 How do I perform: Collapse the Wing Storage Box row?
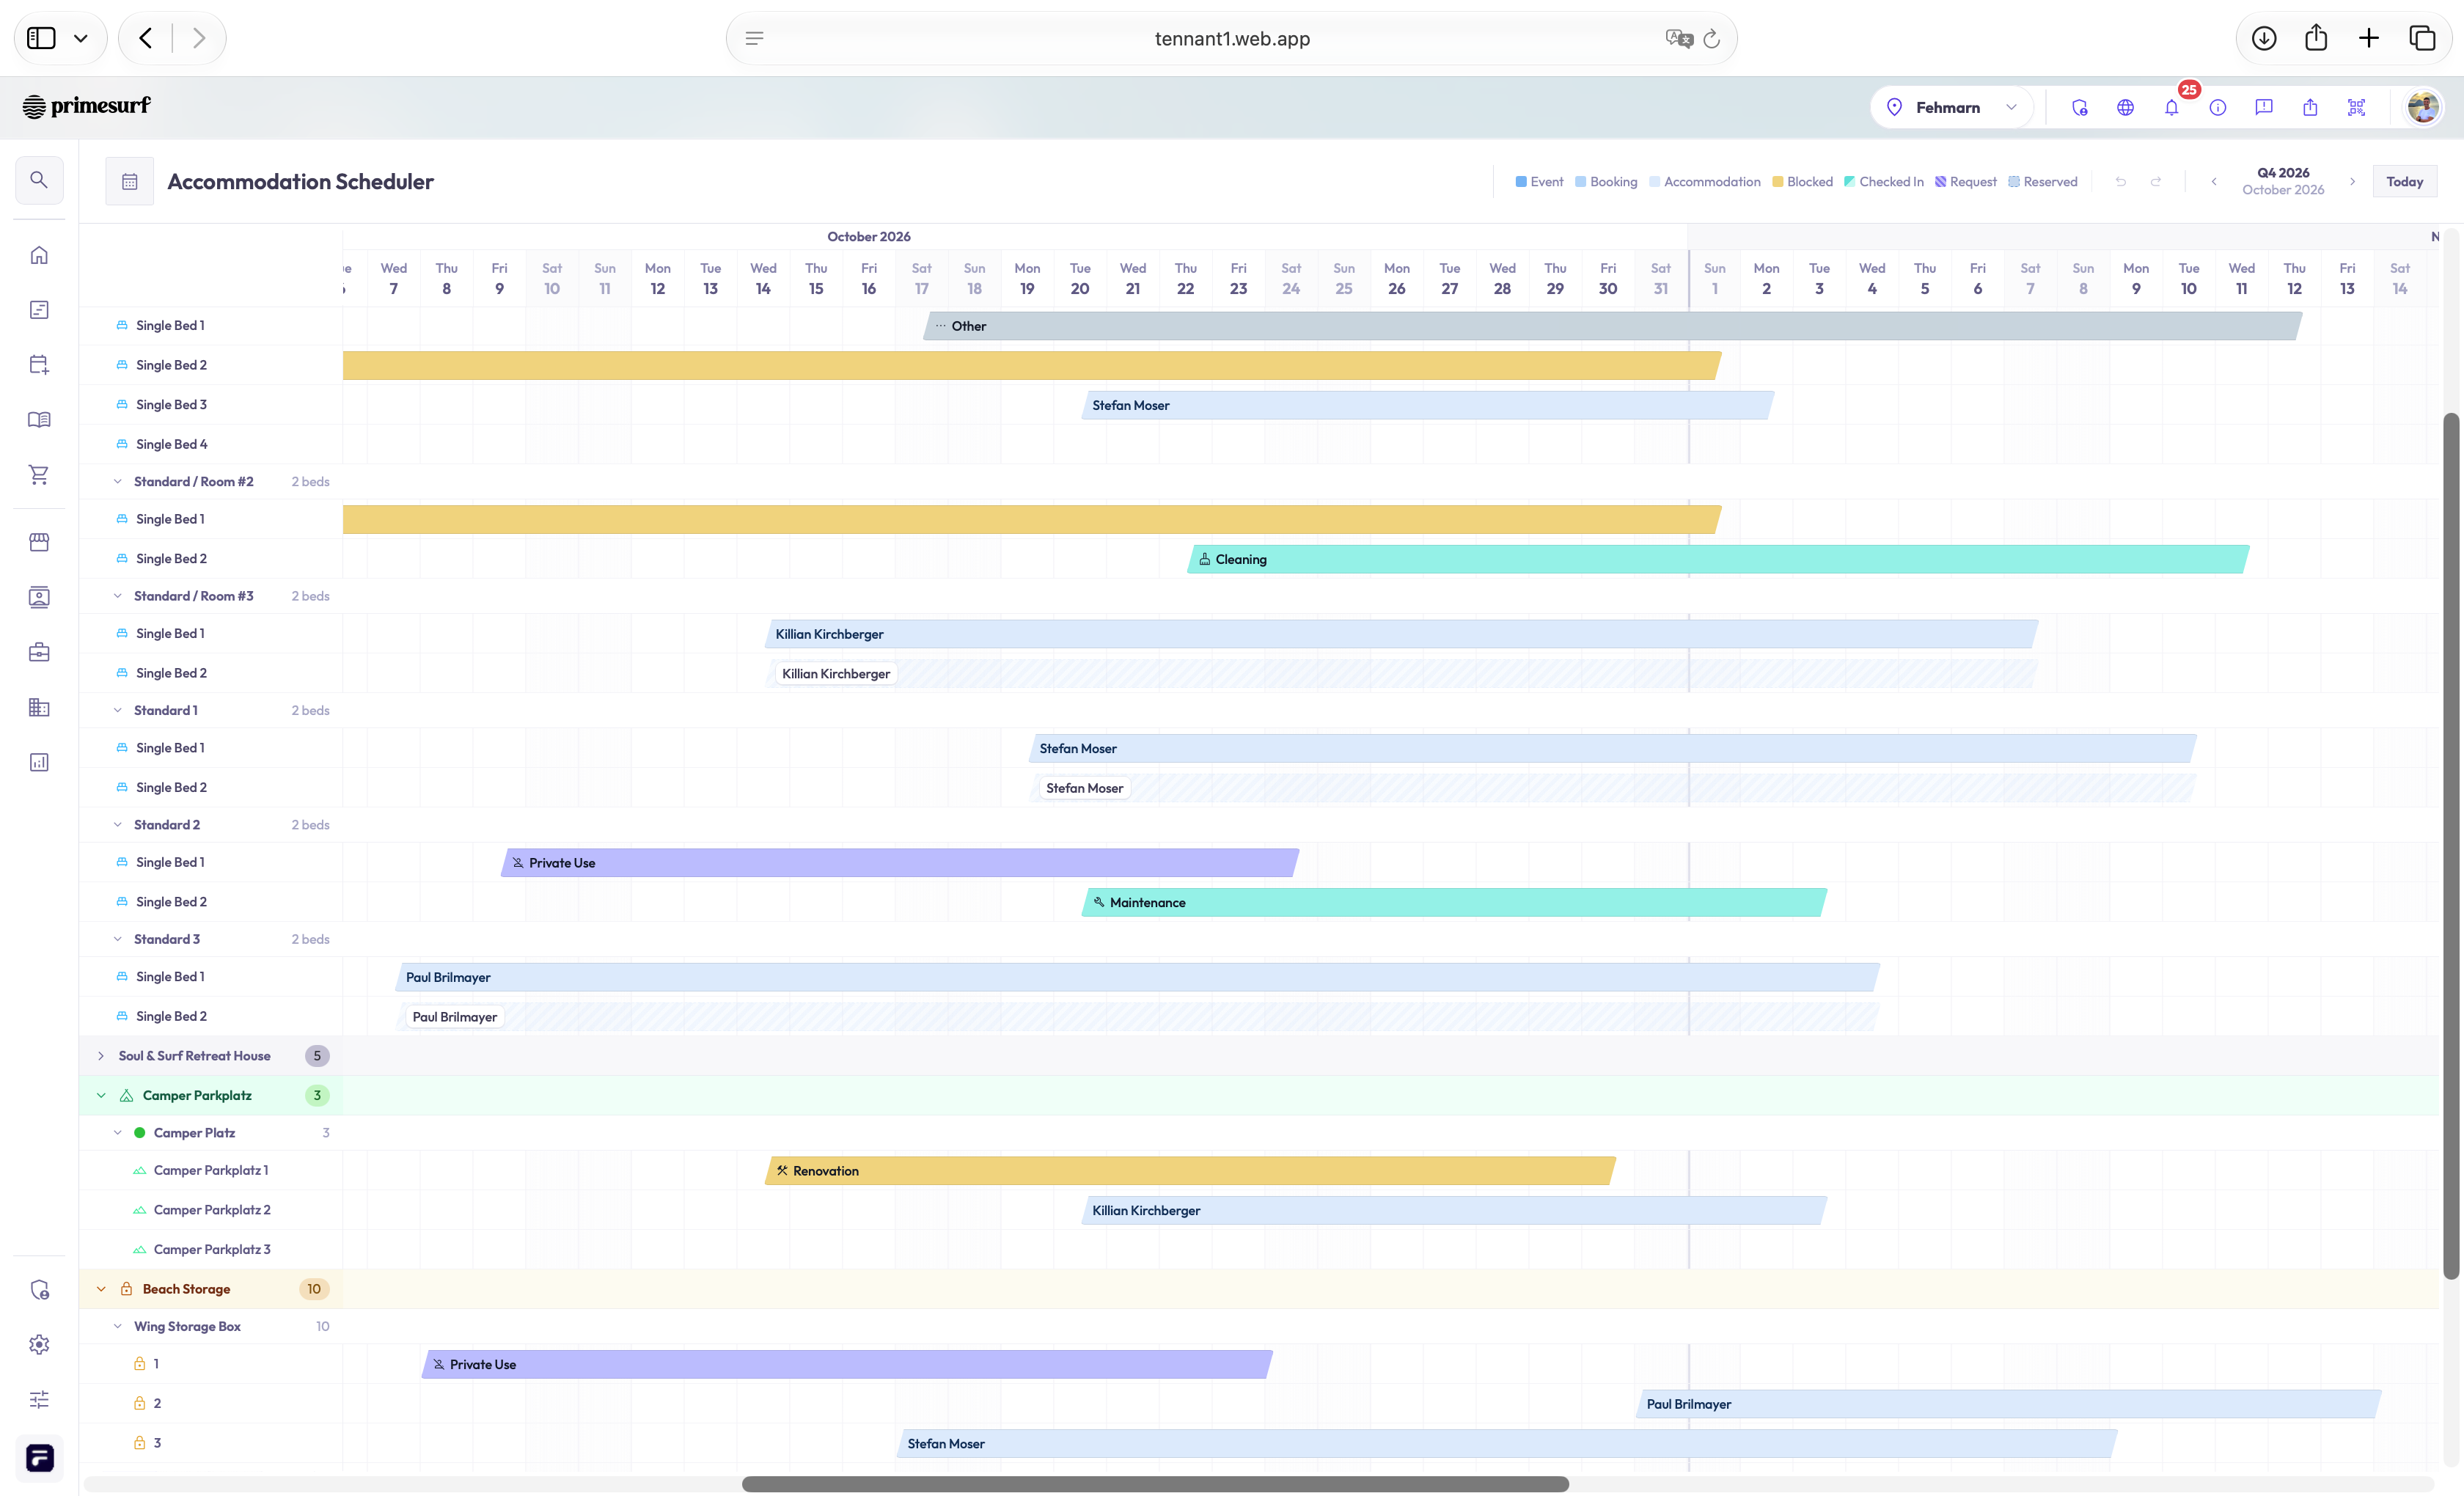[x=118, y=1326]
